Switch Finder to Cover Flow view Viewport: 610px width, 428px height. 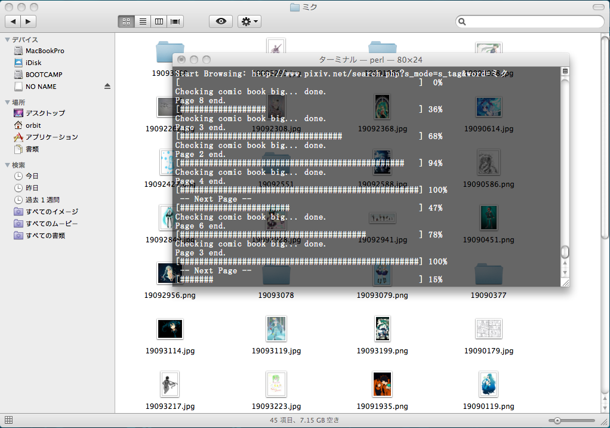[175, 21]
